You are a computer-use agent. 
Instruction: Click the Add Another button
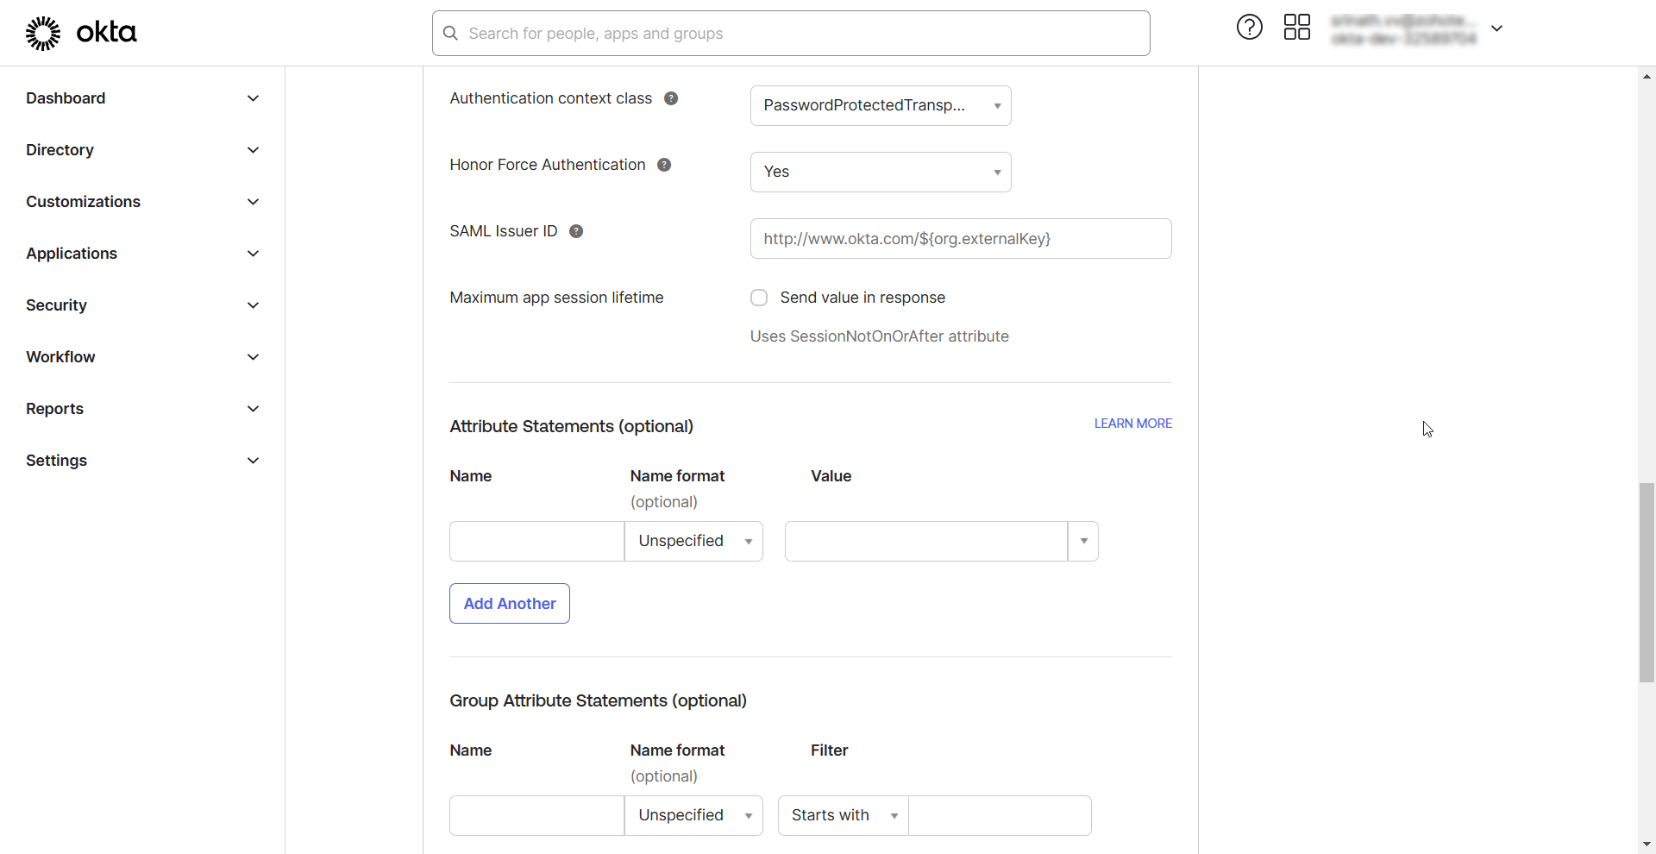tap(510, 604)
